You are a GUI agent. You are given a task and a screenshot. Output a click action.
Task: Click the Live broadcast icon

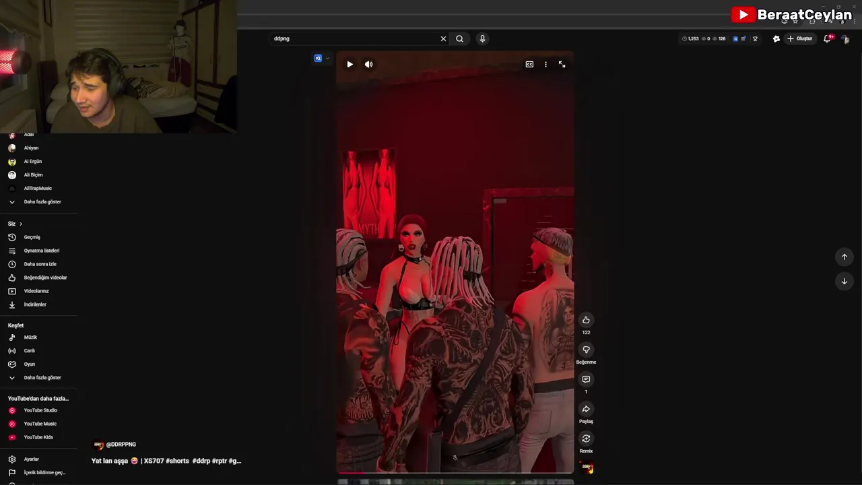(x=11, y=350)
